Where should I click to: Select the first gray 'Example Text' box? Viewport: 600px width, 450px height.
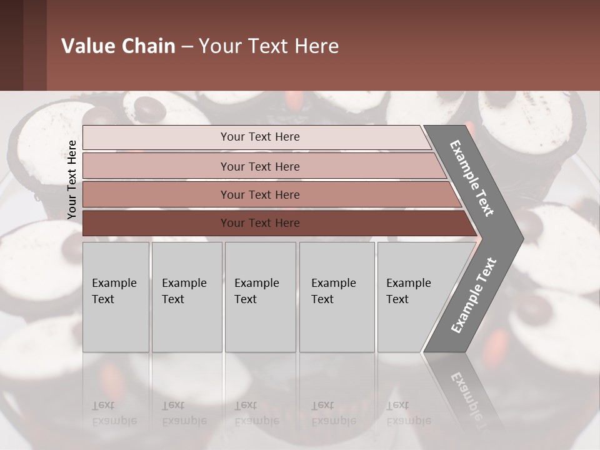[116, 297]
